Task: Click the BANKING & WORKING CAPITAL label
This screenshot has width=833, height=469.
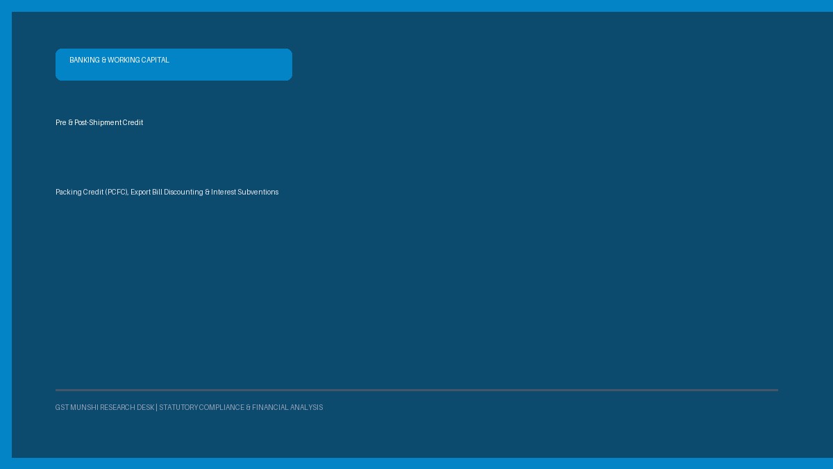Action: [x=119, y=60]
